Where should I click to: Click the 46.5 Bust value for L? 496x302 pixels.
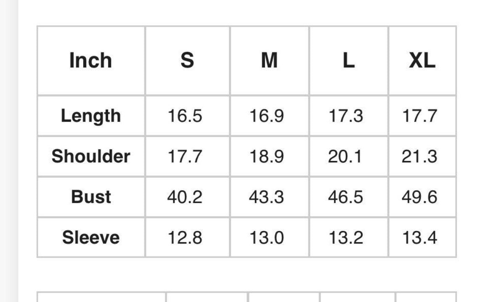coord(345,197)
